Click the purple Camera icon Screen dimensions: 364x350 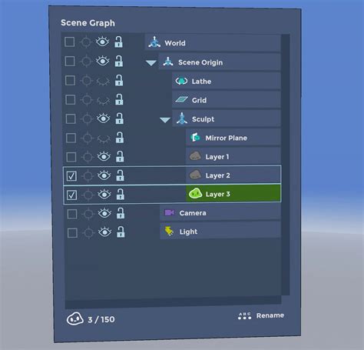point(170,212)
